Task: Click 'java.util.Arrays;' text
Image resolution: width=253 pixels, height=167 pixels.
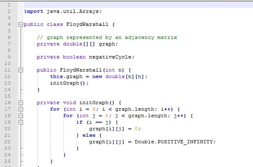Action: pos(74,11)
